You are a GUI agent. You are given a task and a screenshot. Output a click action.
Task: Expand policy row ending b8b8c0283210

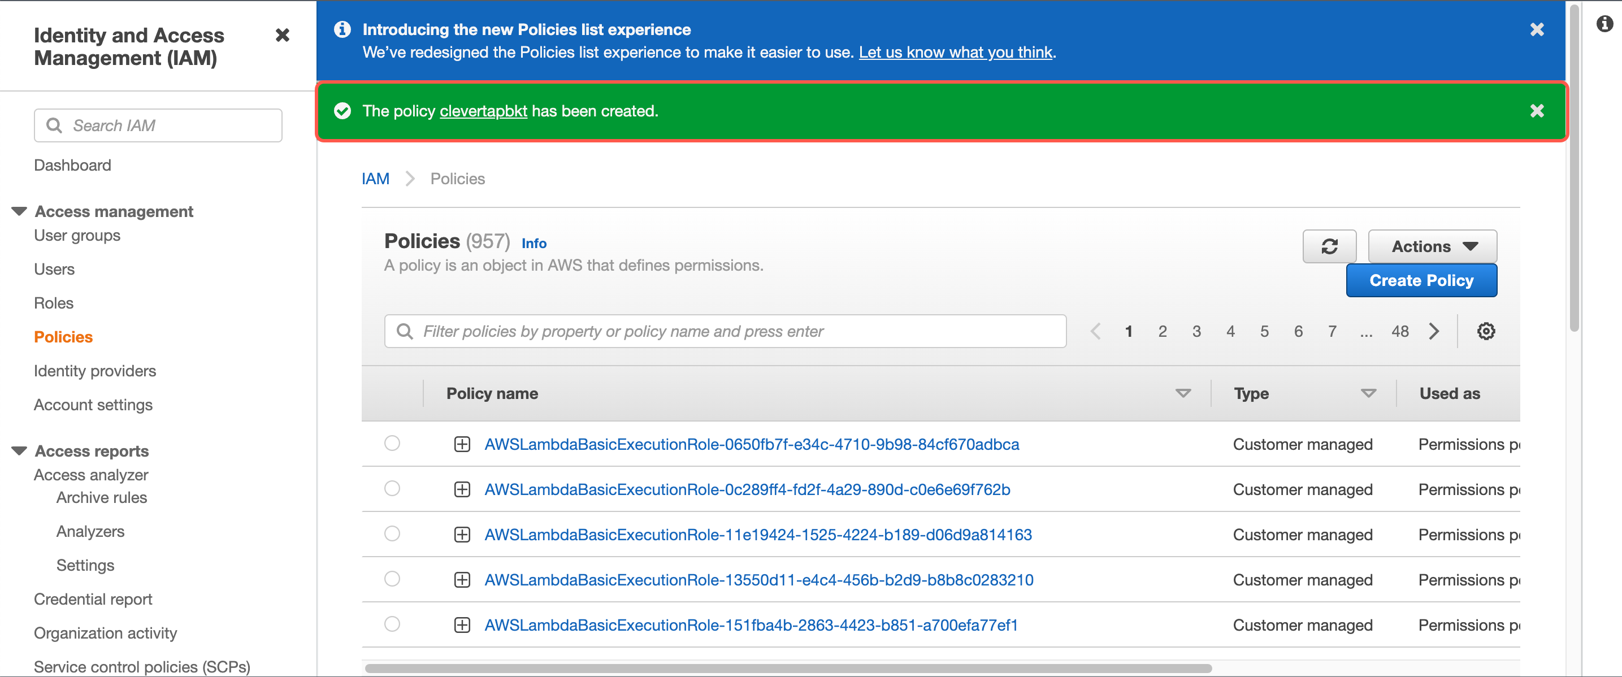(462, 580)
